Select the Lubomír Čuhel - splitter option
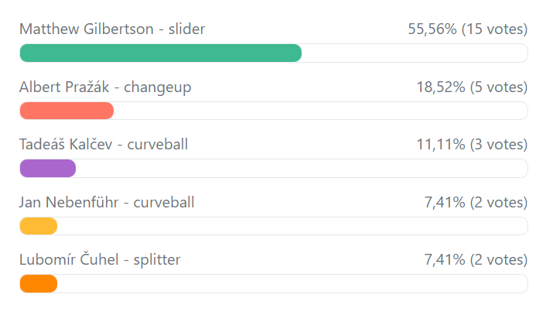The width and height of the screenshot is (553, 315). pos(100,260)
